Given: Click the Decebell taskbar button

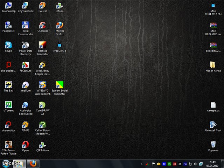Looking at the screenshot, I should point(19,164).
